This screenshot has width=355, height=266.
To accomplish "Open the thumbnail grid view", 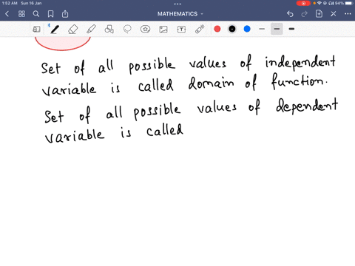I will pyautogui.click(x=21, y=14).
